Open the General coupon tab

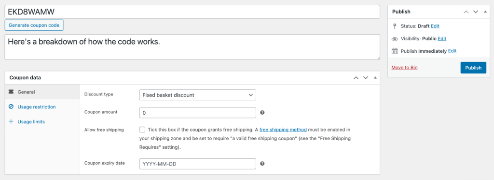42,92
